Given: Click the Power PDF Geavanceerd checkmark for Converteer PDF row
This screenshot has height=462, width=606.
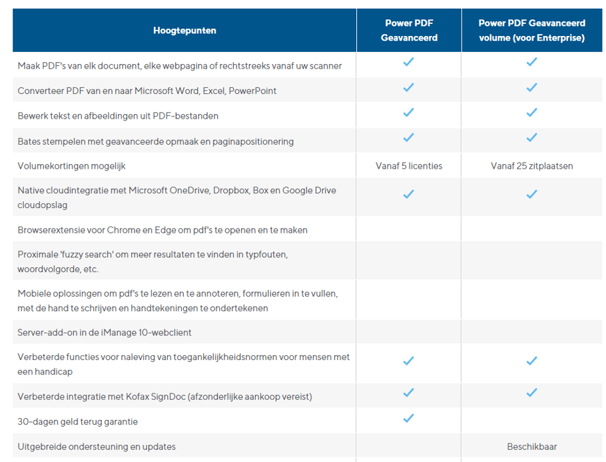Looking at the screenshot, I should 409,87.
